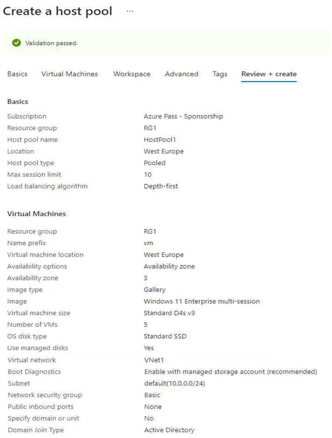The height and width of the screenshot is (438, 332).
Task: Switch to the Basics tab
Action: tap(17, 74)
